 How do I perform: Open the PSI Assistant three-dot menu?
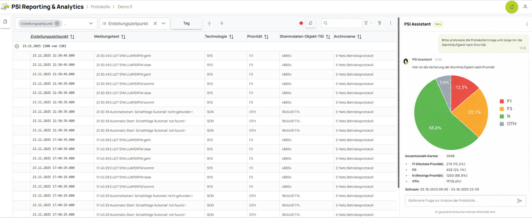[527, 24]
